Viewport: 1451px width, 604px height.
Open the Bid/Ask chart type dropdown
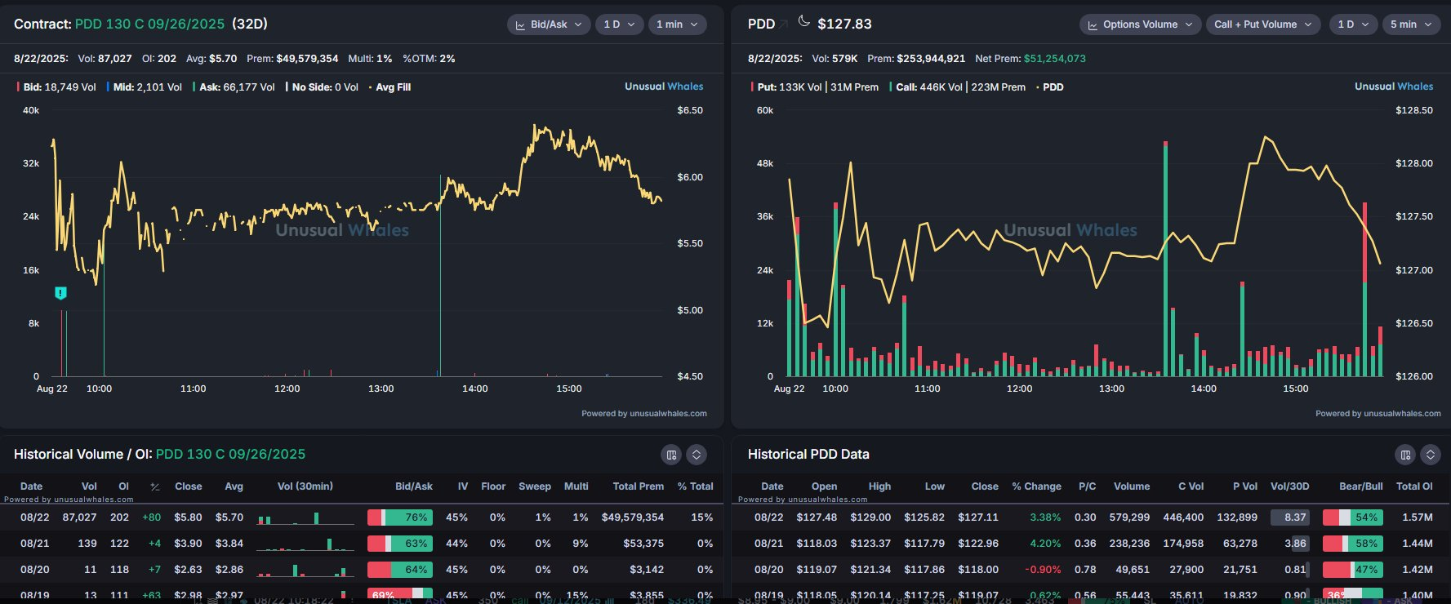click(x=549, y=24)
